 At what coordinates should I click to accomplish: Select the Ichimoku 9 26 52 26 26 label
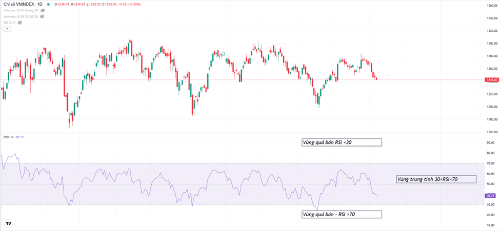point(21,16)
